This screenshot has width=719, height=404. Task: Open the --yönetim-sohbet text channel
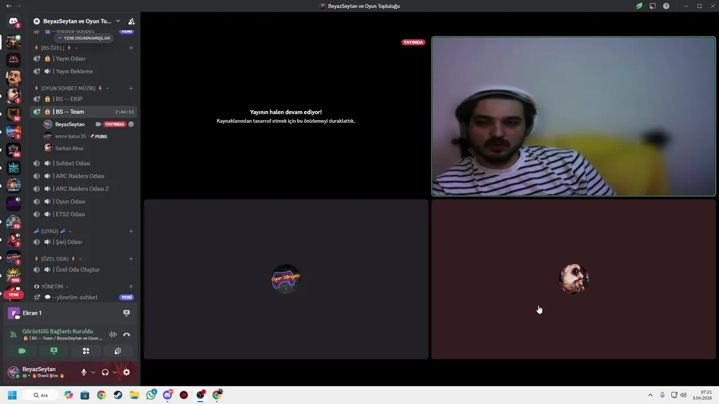click(x=83, y=297)
